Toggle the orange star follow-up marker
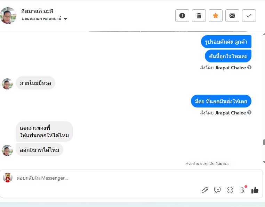Image resolution: width=265 pixels, height=207 pixels. 216,16
